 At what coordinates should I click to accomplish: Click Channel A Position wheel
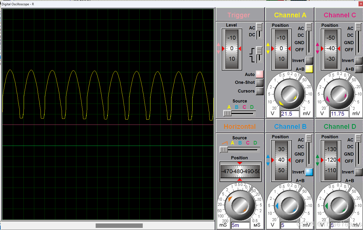(281, 49)
